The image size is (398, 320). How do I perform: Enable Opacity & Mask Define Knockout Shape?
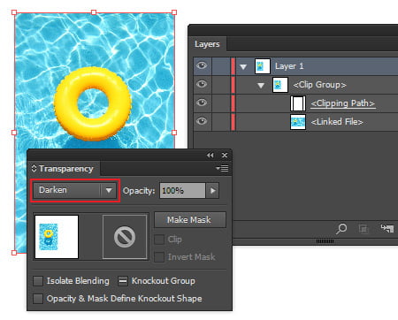pyautogui.click(x=38, y=299)
